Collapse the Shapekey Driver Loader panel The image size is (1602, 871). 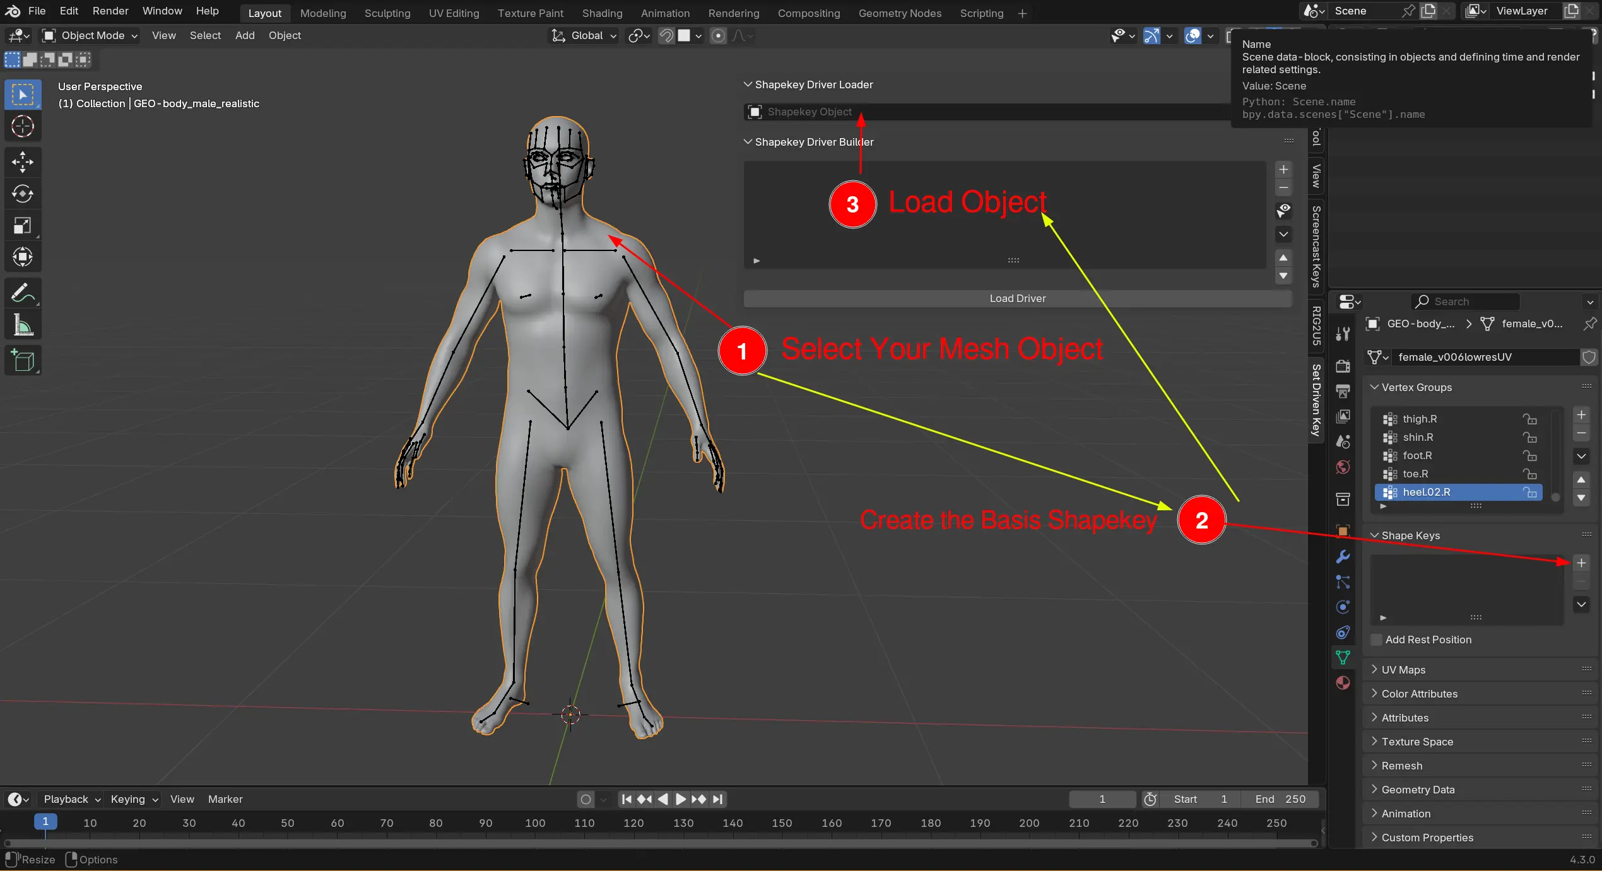coord(813,85)
